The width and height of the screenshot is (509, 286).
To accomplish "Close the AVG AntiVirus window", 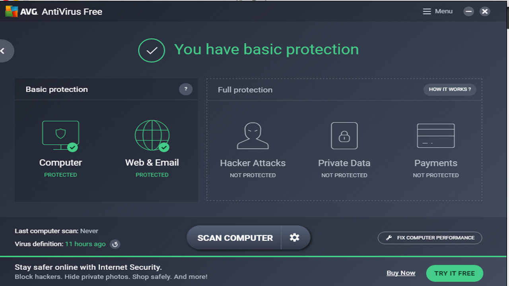I will tap(485, 12).
